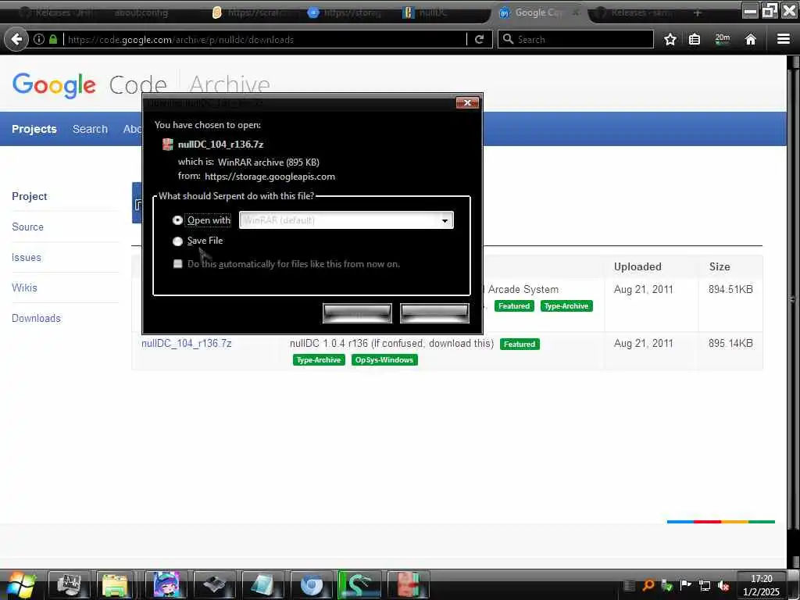Open Search in Google Code navigation
800x600 pixels.
90,129
